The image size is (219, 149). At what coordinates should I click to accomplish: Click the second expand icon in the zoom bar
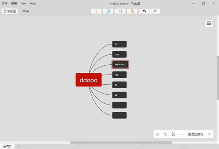point(165,134)
